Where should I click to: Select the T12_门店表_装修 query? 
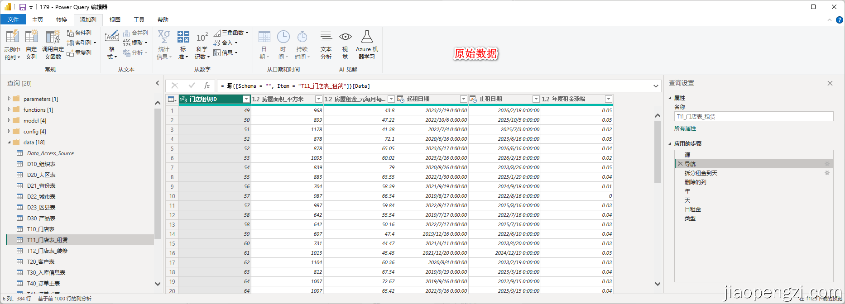coord(47,251)
